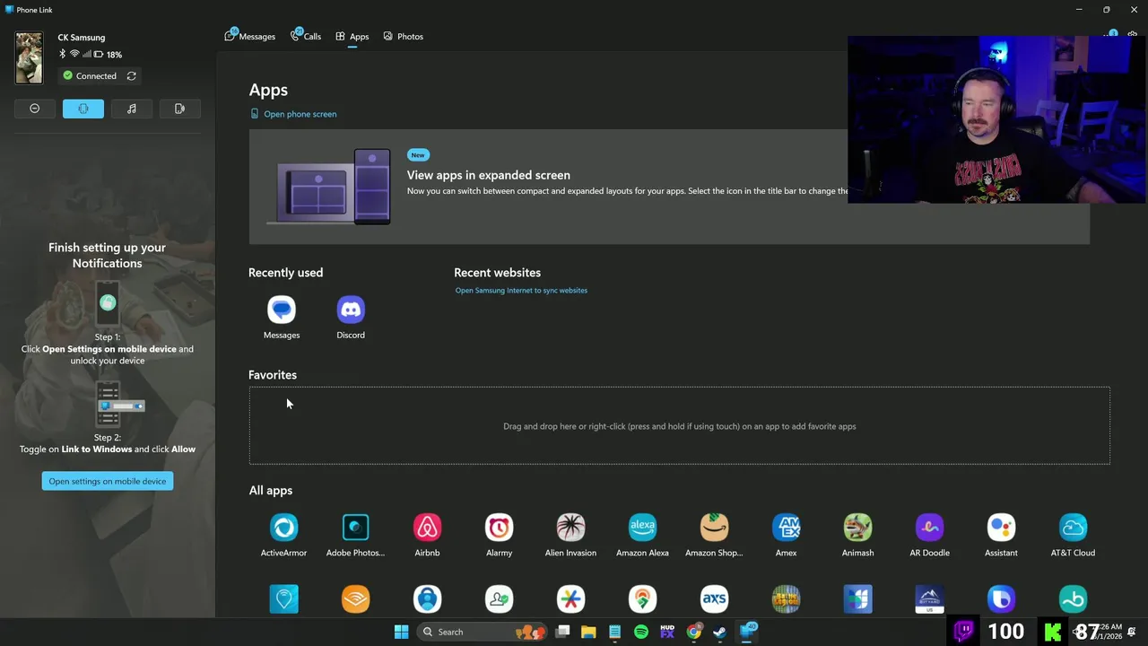Select the CK Samsung phone thumbnail

coord(29,58)
